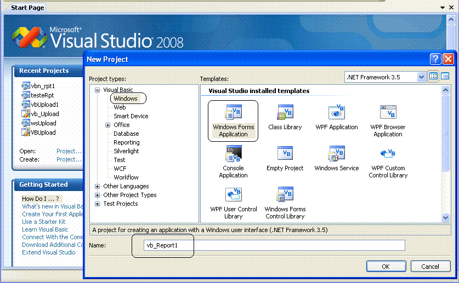Open Connect With the Community link
Image resolution: width=459 pixels, height=283 pixels.
[x=53, y=237]
